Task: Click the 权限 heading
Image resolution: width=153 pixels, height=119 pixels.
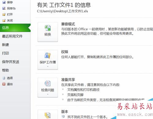Action: (x=65, y=52)
